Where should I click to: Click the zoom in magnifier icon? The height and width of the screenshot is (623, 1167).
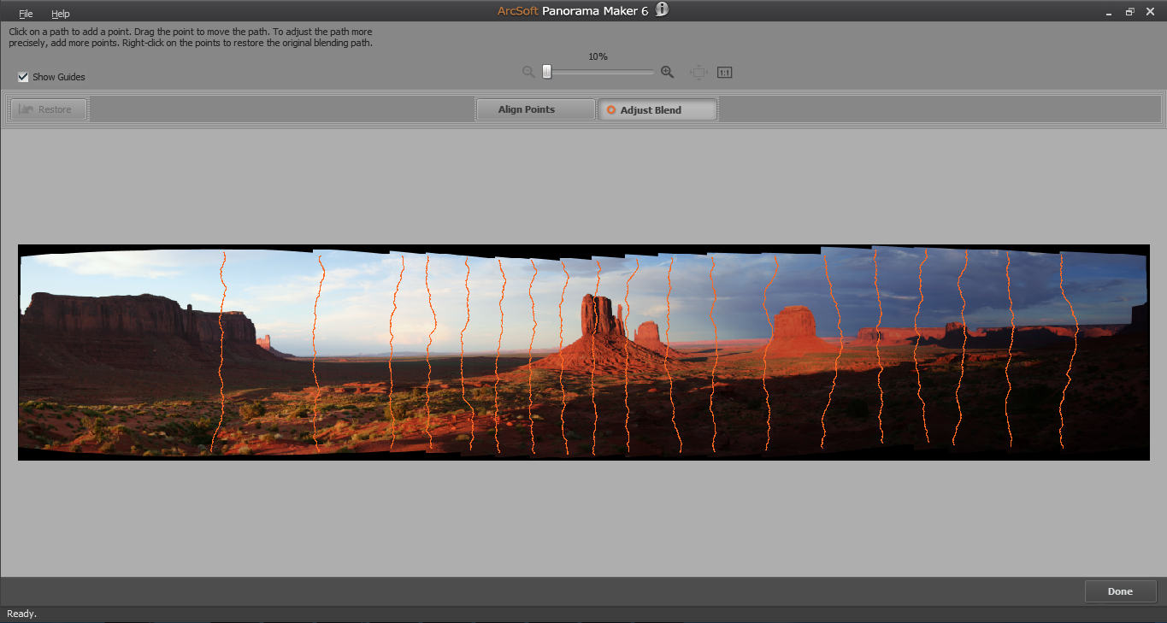[668, 73]
